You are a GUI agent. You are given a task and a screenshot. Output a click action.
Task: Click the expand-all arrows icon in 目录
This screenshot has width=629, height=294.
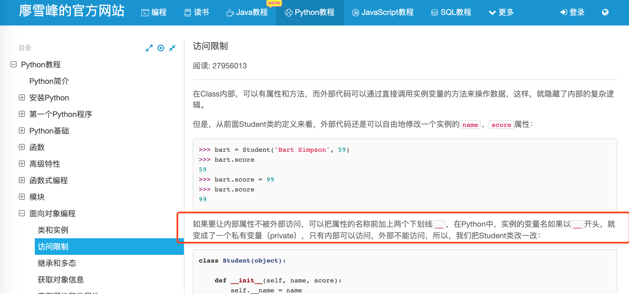point(149,48)
